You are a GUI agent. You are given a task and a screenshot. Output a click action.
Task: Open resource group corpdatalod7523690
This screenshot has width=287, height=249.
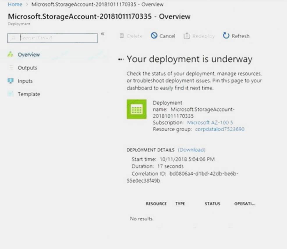point(220,129)
